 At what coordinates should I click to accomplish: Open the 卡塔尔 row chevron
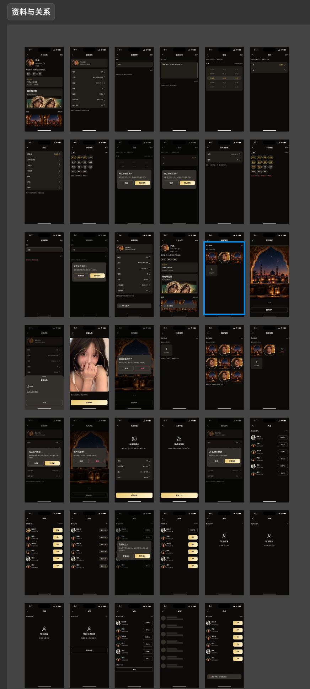tap(60, 165)
